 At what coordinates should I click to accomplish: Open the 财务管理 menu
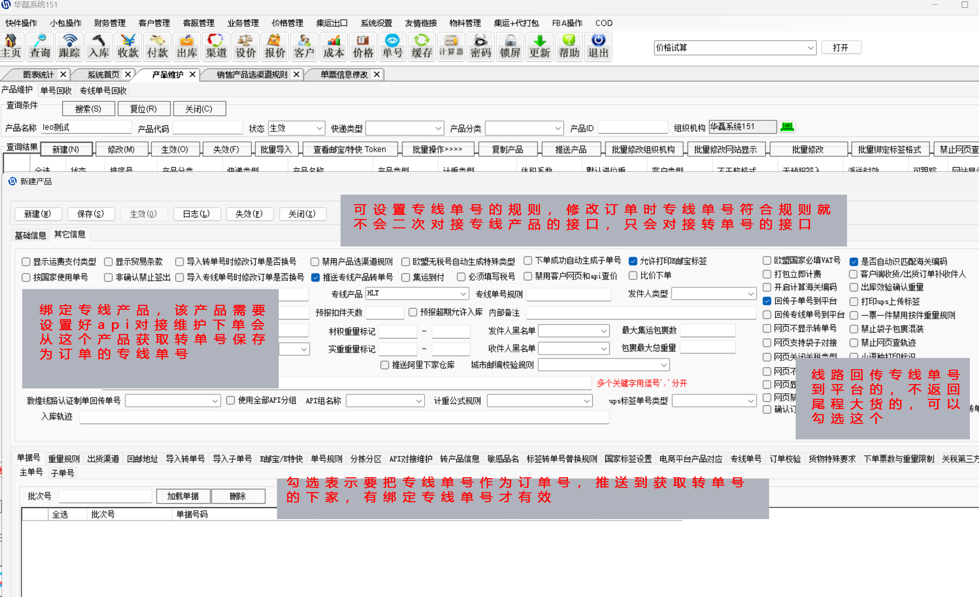click(110, 23)
